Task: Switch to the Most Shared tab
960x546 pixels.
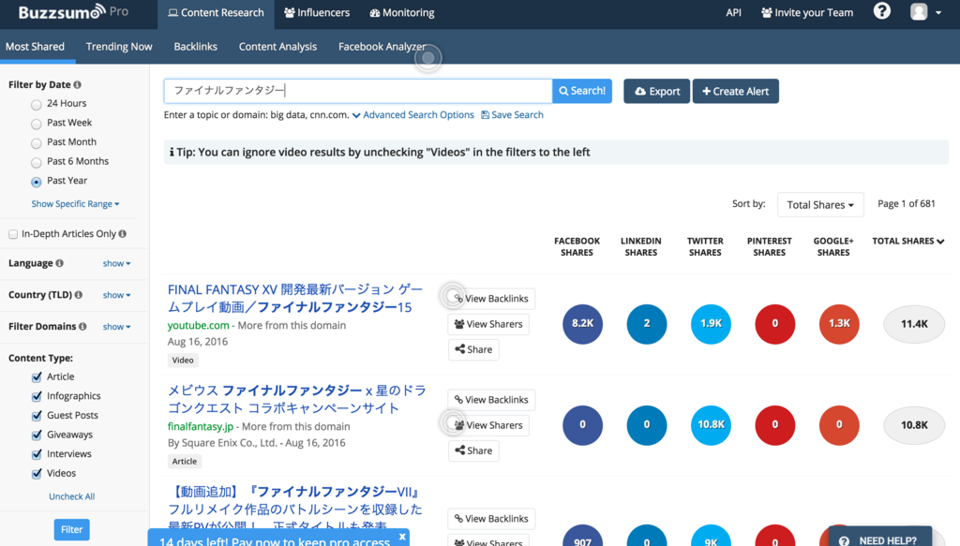Action: (35, 47)
